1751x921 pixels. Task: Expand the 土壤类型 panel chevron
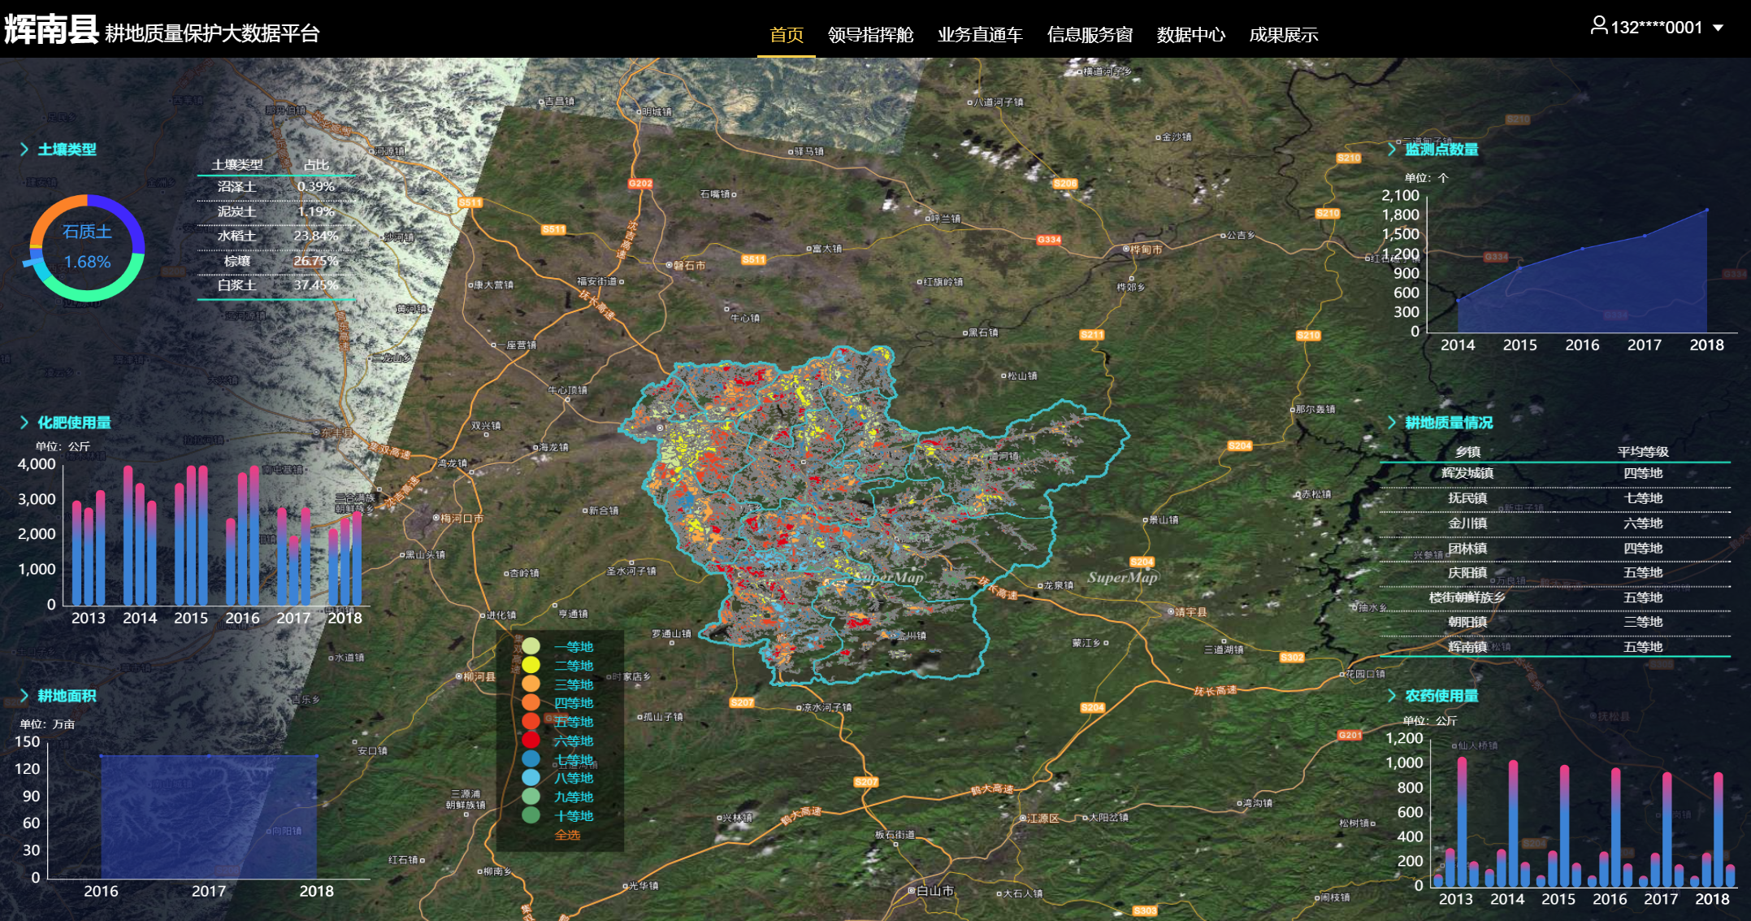click(x=24, y=150)
